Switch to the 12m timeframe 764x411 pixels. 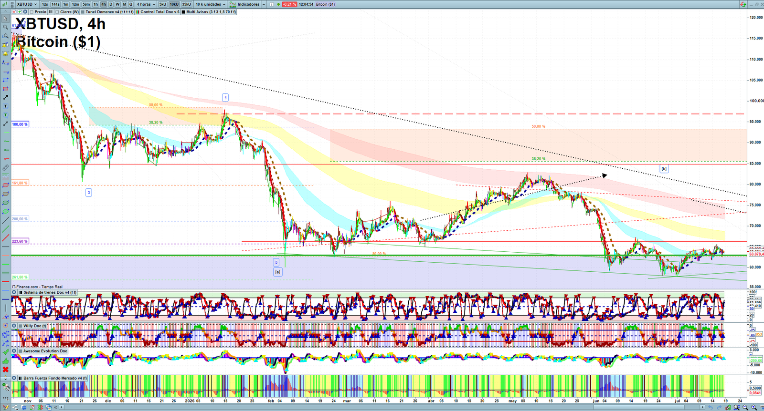tap(75, 4)
